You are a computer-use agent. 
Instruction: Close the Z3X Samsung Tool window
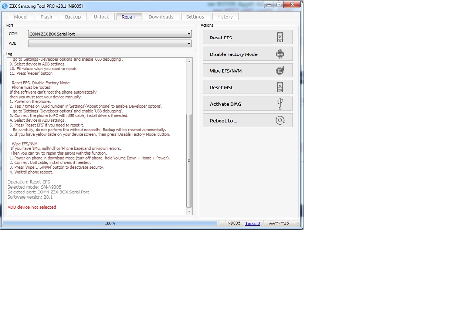tap(293, 4)
